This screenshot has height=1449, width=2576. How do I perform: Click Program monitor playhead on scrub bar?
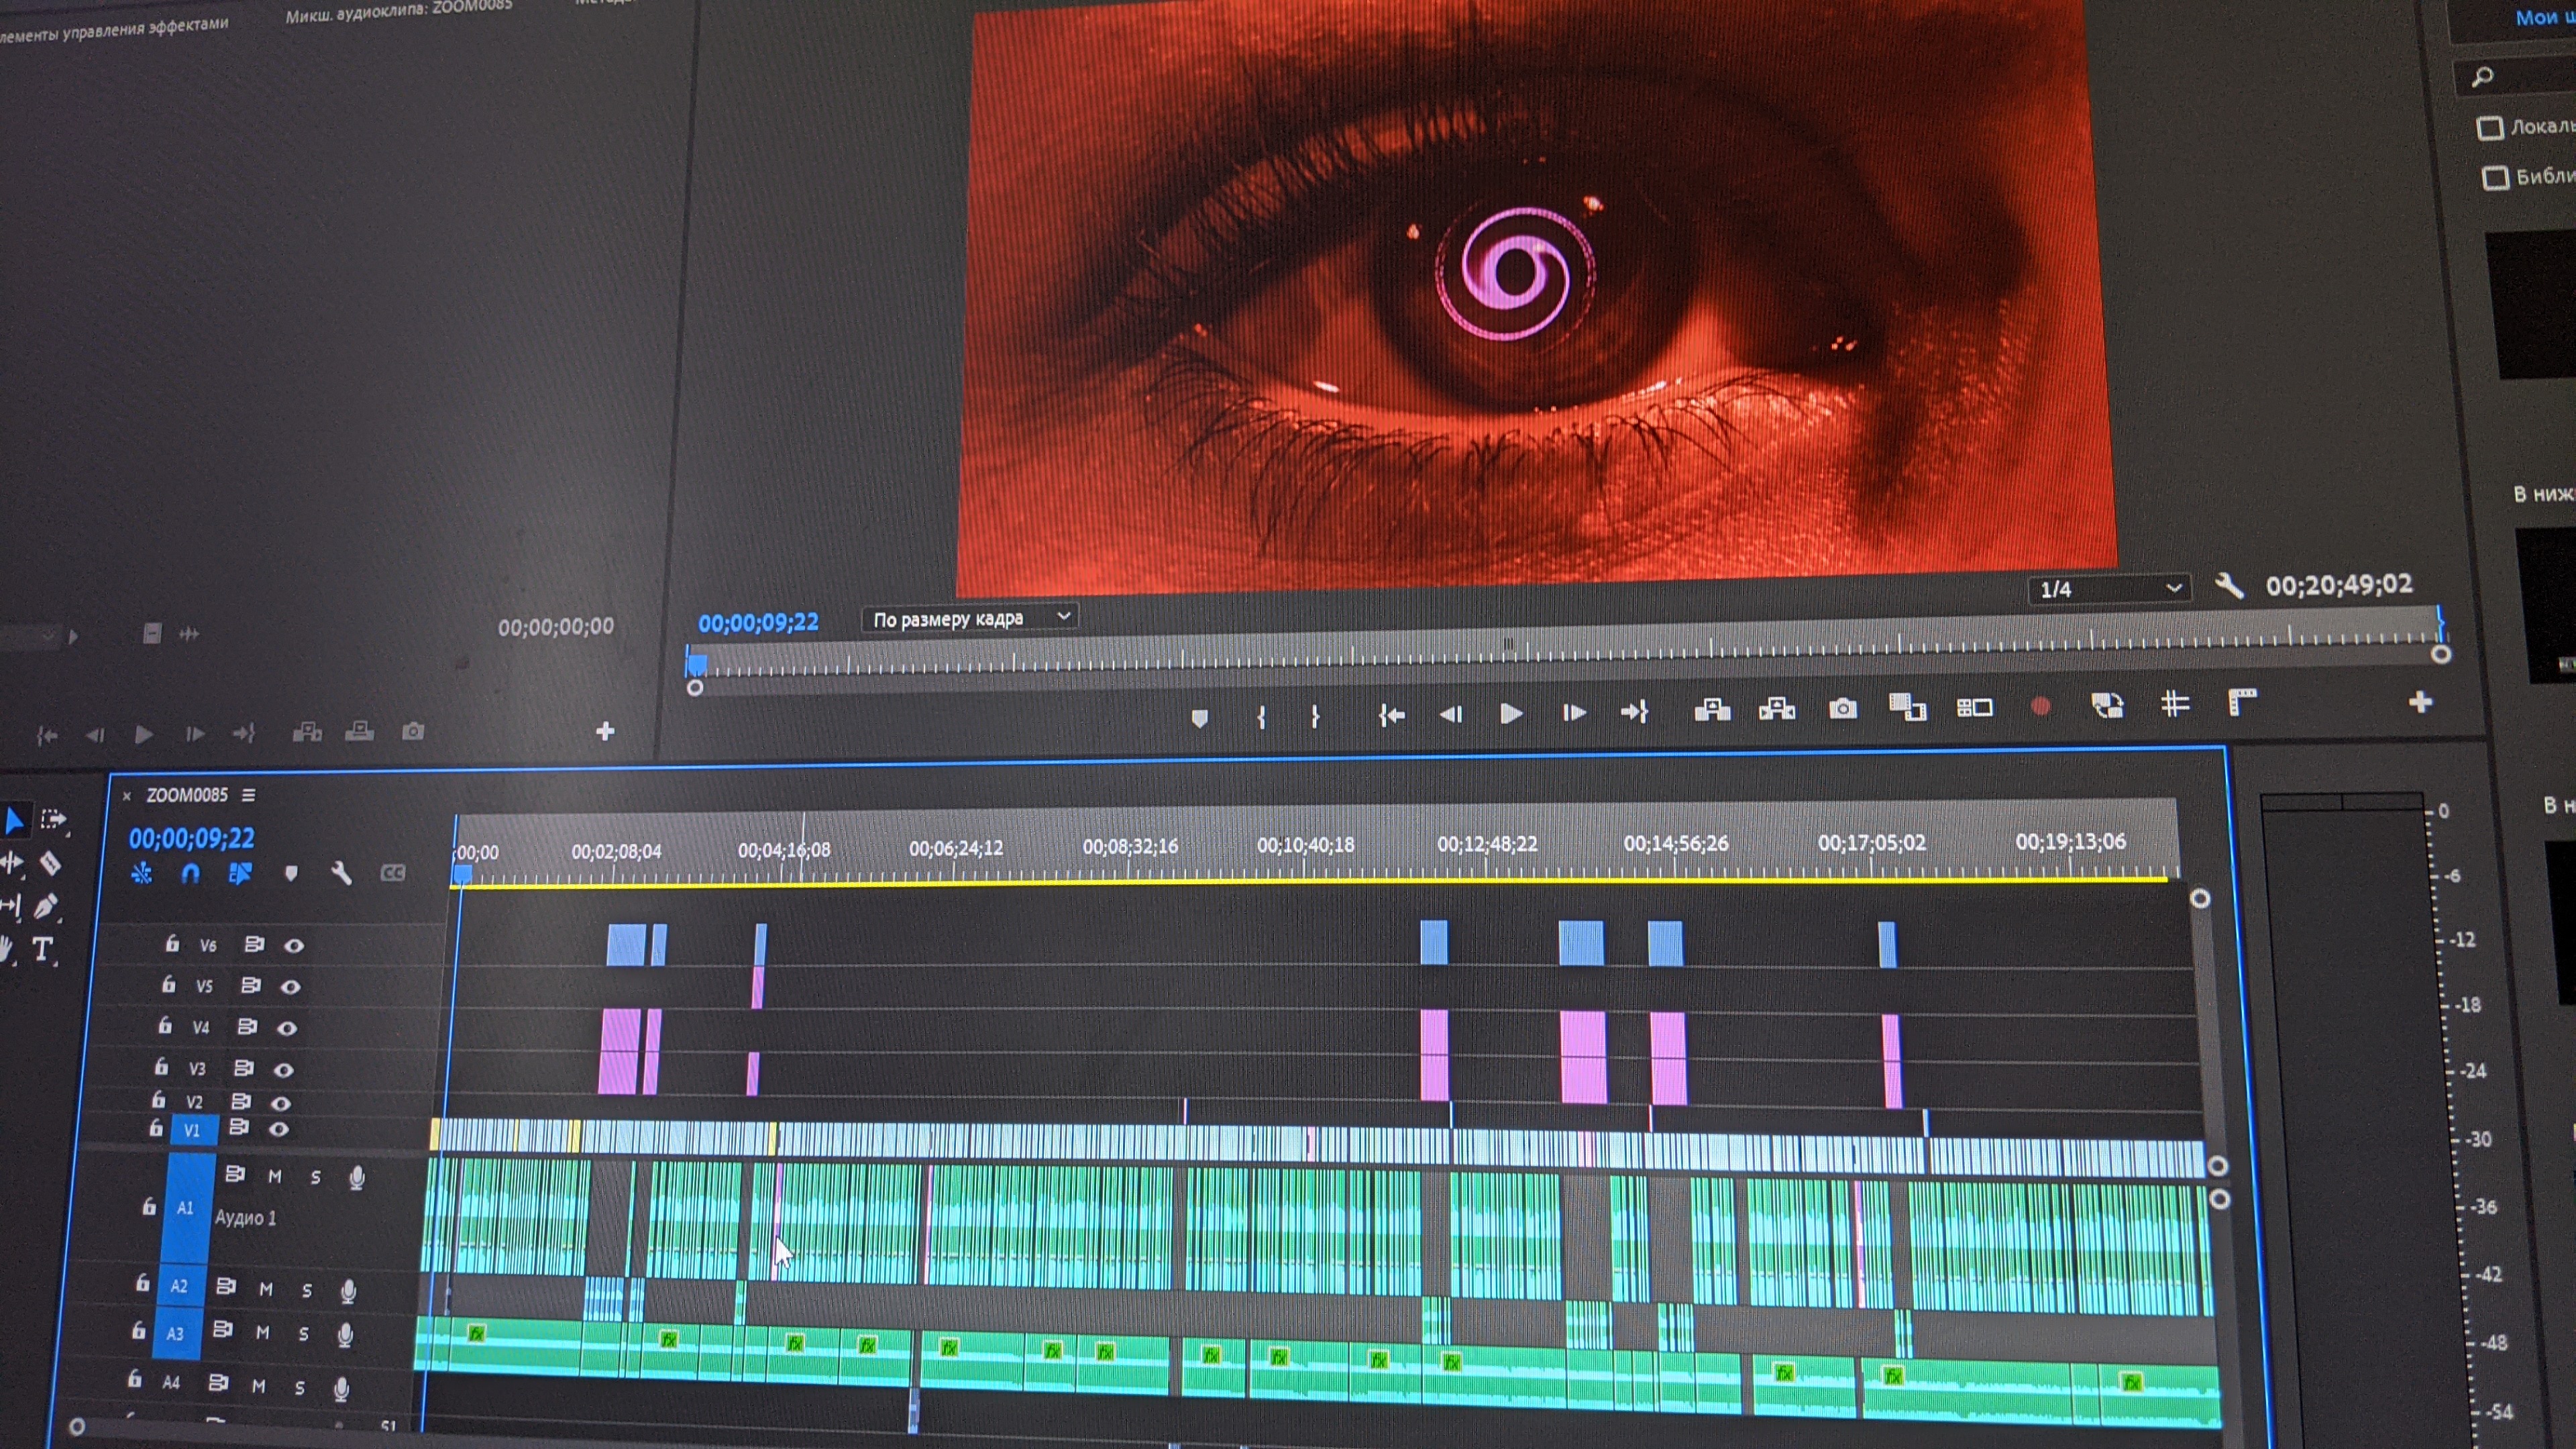tap(697, 664)
